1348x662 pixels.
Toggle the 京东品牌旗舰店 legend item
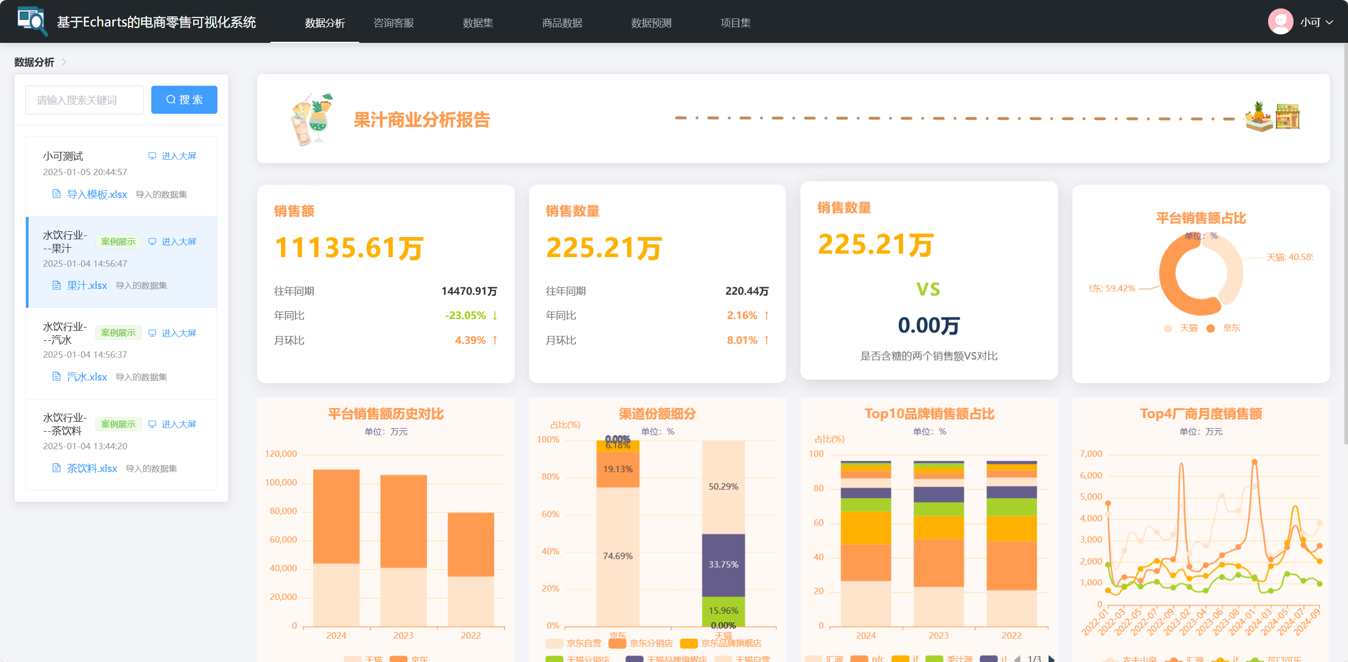tap(721, 643)
